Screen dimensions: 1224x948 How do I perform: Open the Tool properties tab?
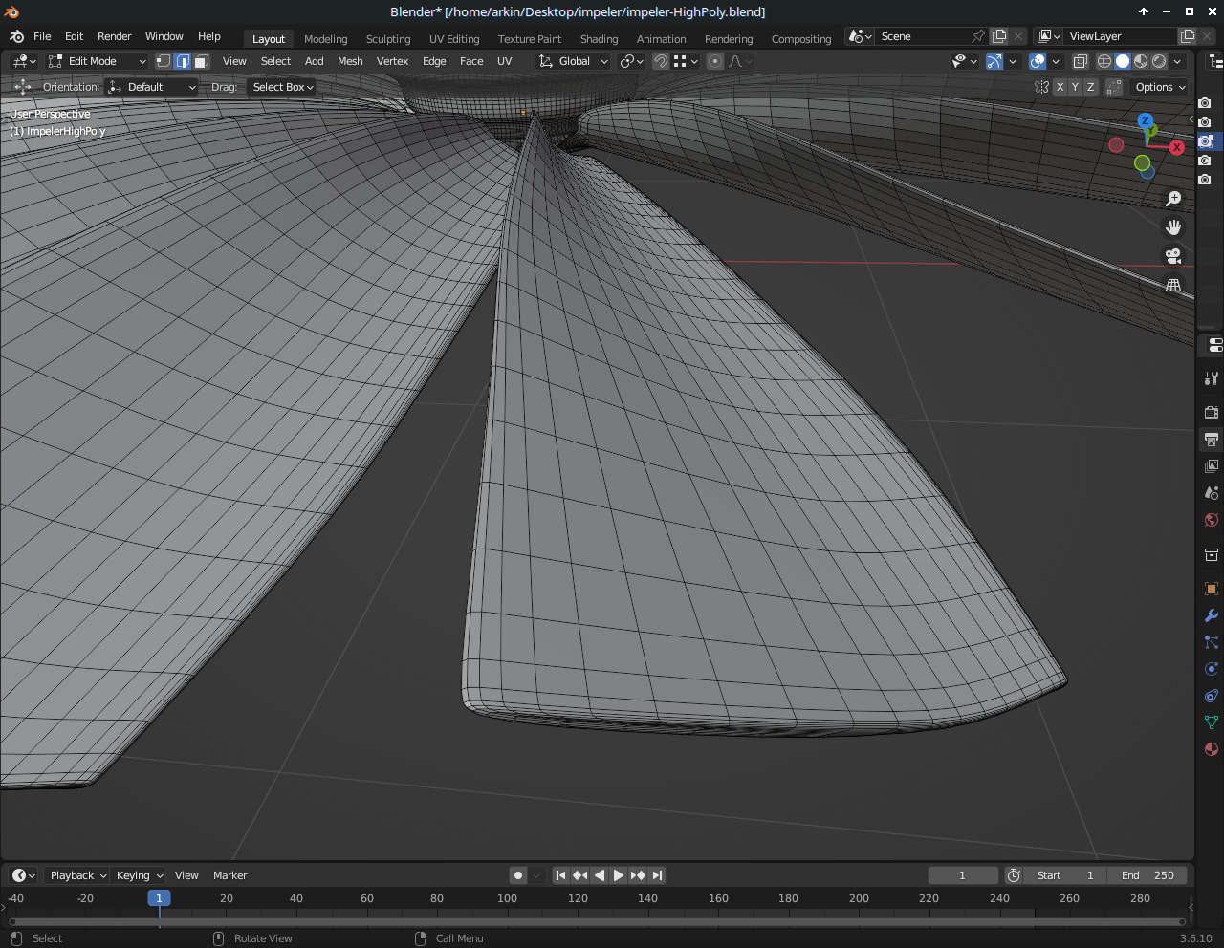pos(1211,378)
